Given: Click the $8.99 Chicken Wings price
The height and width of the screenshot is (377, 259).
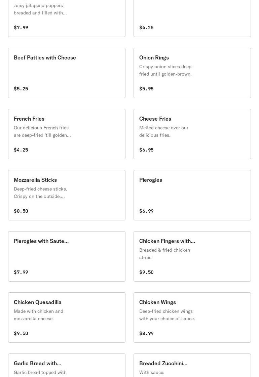Looking at the screenshot, I should point(146,333).
